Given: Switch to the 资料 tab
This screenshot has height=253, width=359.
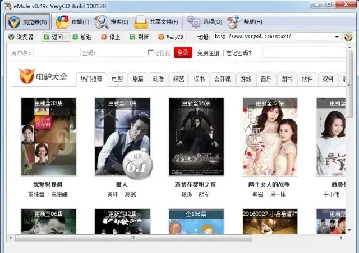Looking at the screenshot, I should (x=328, y=79).
